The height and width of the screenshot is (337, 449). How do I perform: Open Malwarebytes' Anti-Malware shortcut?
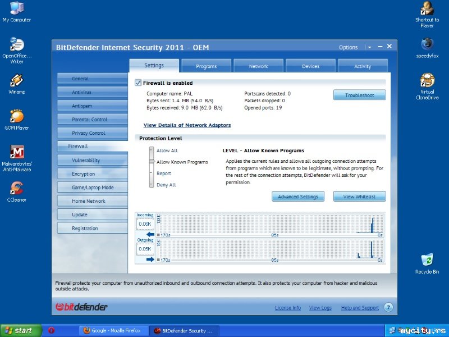(17, 158)
